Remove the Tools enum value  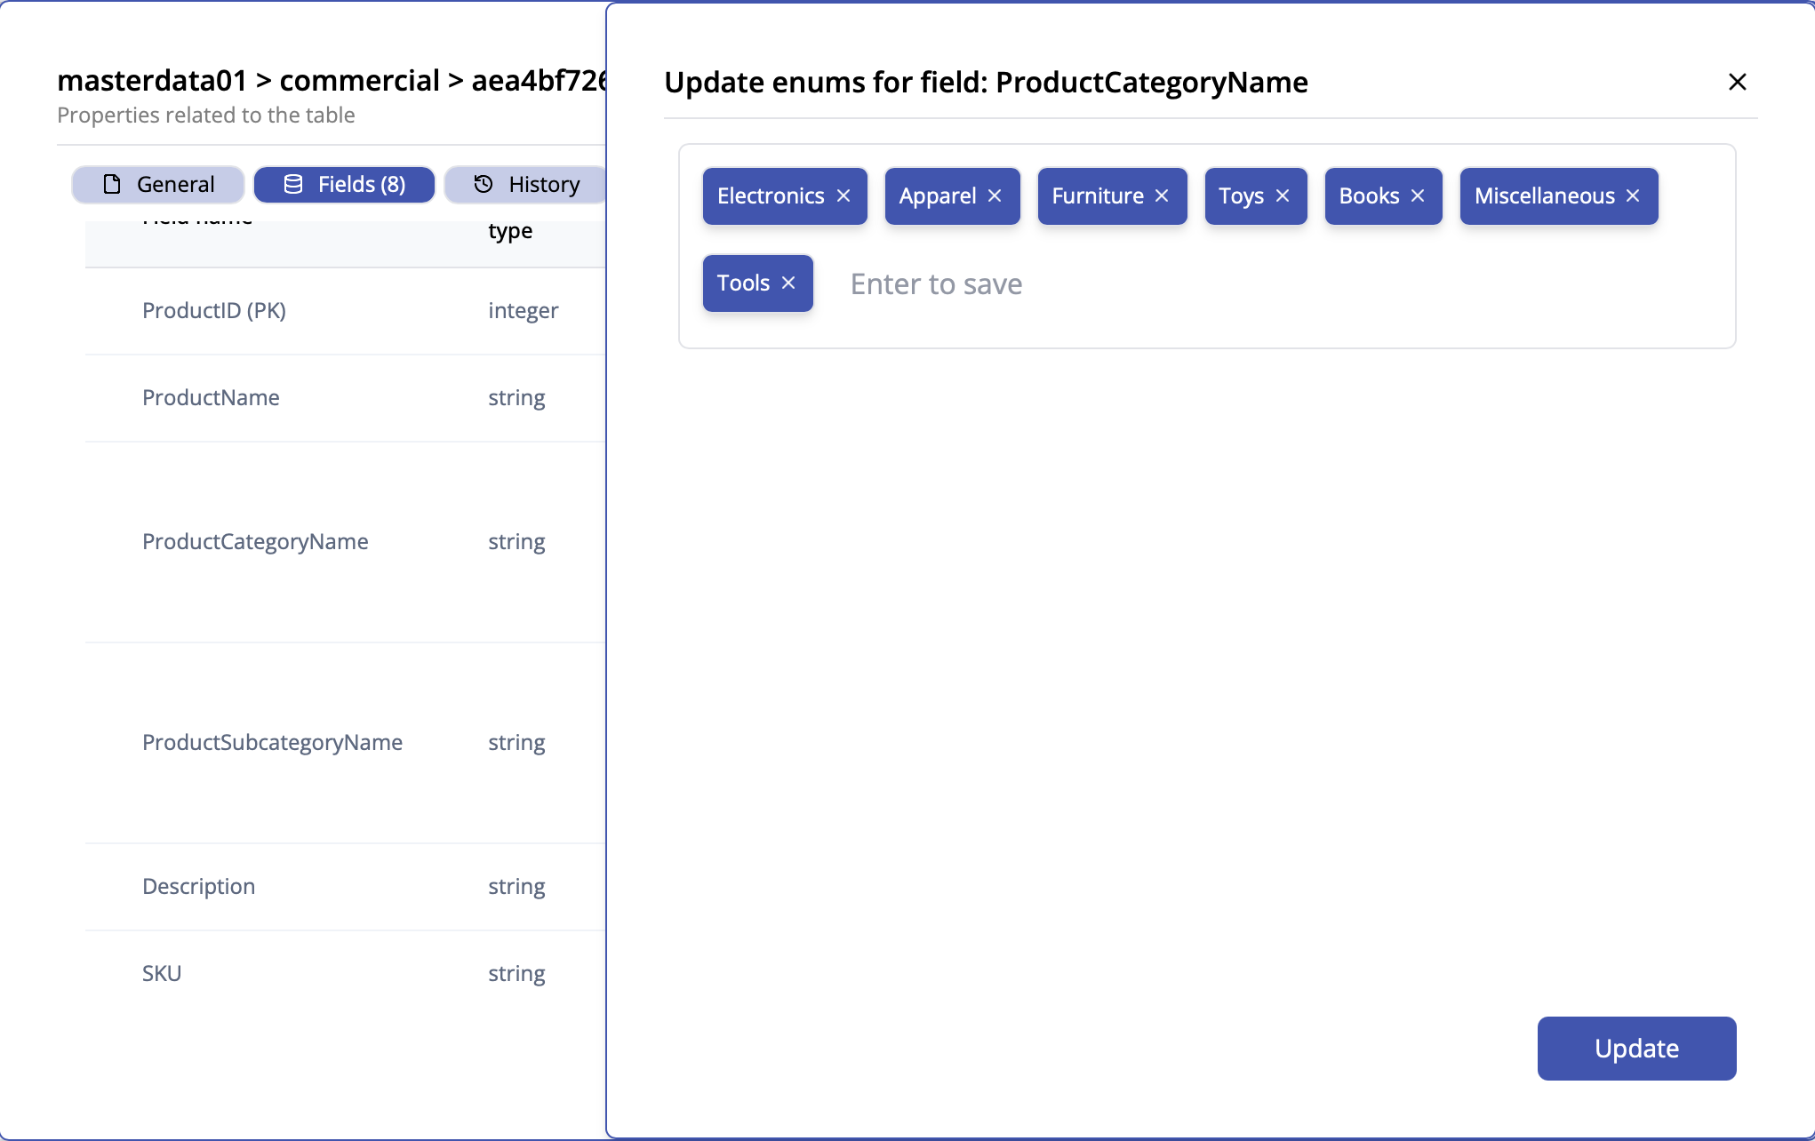point(788,283)
